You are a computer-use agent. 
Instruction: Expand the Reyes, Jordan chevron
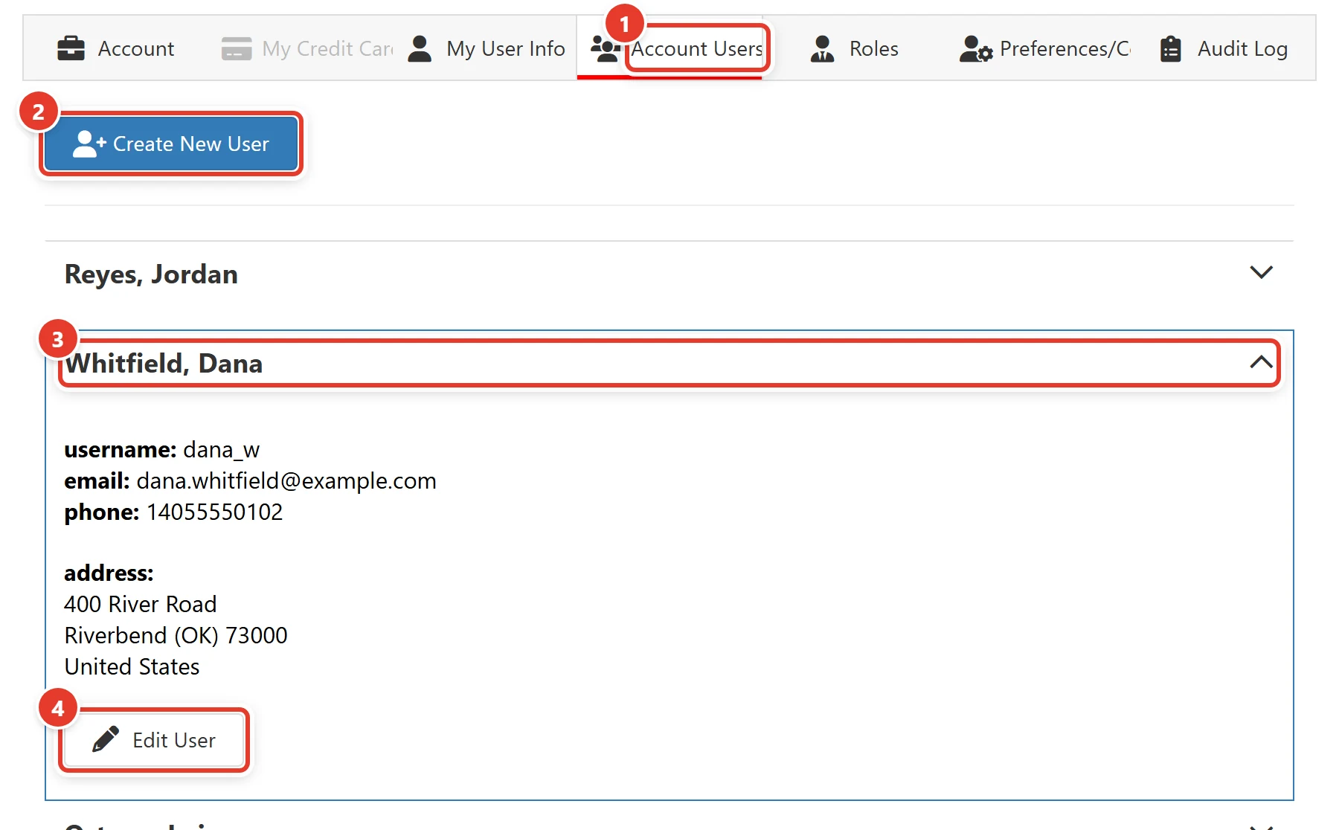(x=1261, y=272)
